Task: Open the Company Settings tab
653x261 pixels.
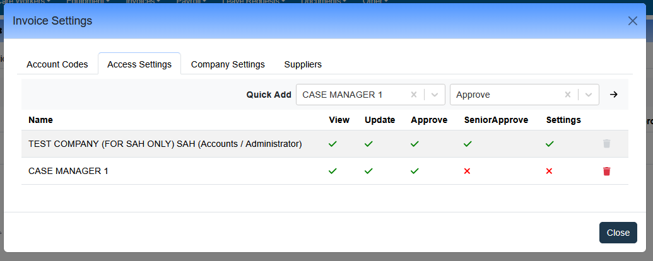Action: click(228, 64)
